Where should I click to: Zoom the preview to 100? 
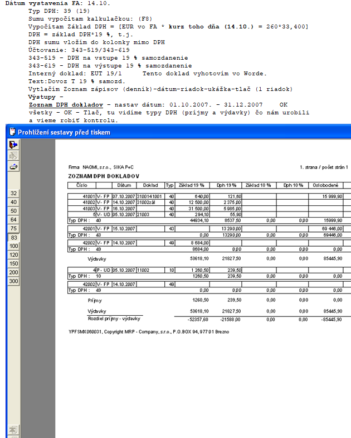(x=13, y=246)
